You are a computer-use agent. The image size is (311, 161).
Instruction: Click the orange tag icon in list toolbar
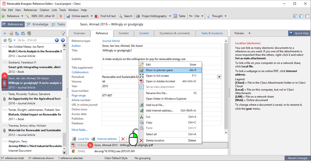point(11,33)
